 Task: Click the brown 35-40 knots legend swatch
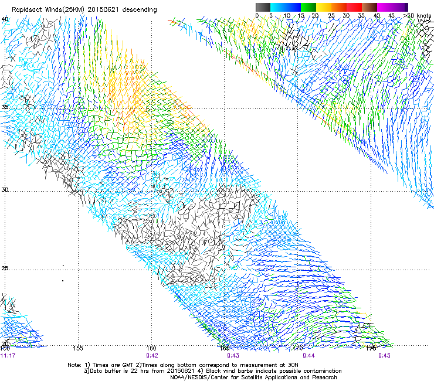click(369, 7)
